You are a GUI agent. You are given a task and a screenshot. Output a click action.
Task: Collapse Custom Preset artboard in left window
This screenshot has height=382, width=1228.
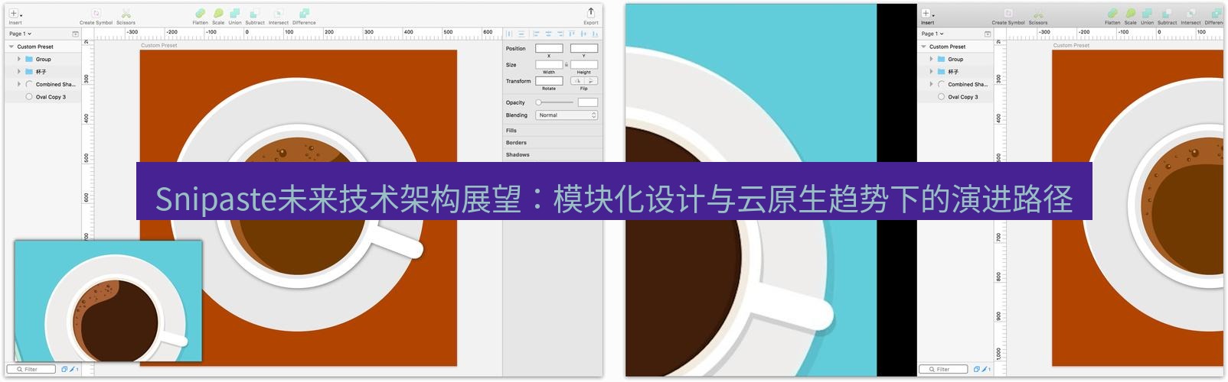click(11, 47)
